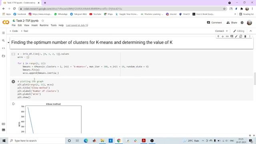Copy link to cell icon

(227, 36)
